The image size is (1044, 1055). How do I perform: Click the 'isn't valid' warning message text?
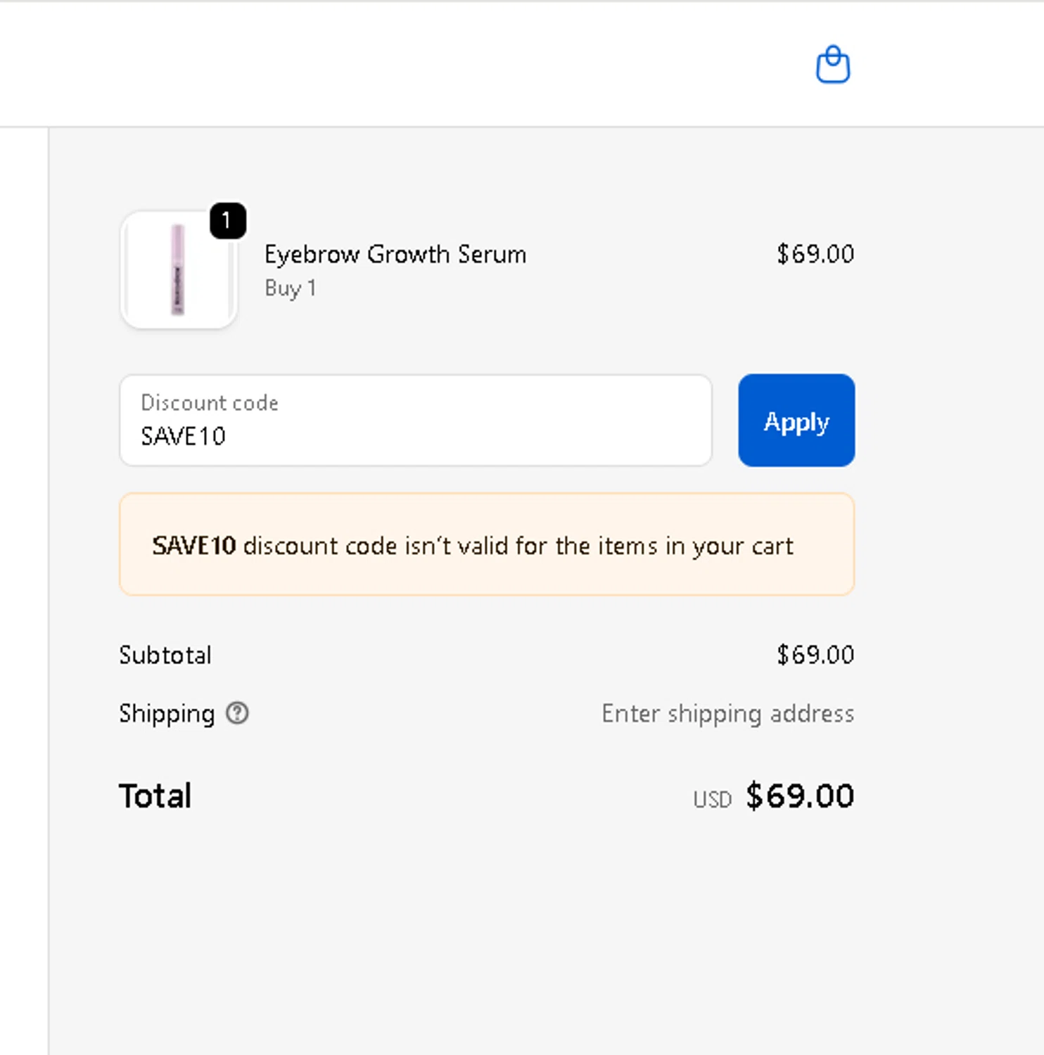518,546
